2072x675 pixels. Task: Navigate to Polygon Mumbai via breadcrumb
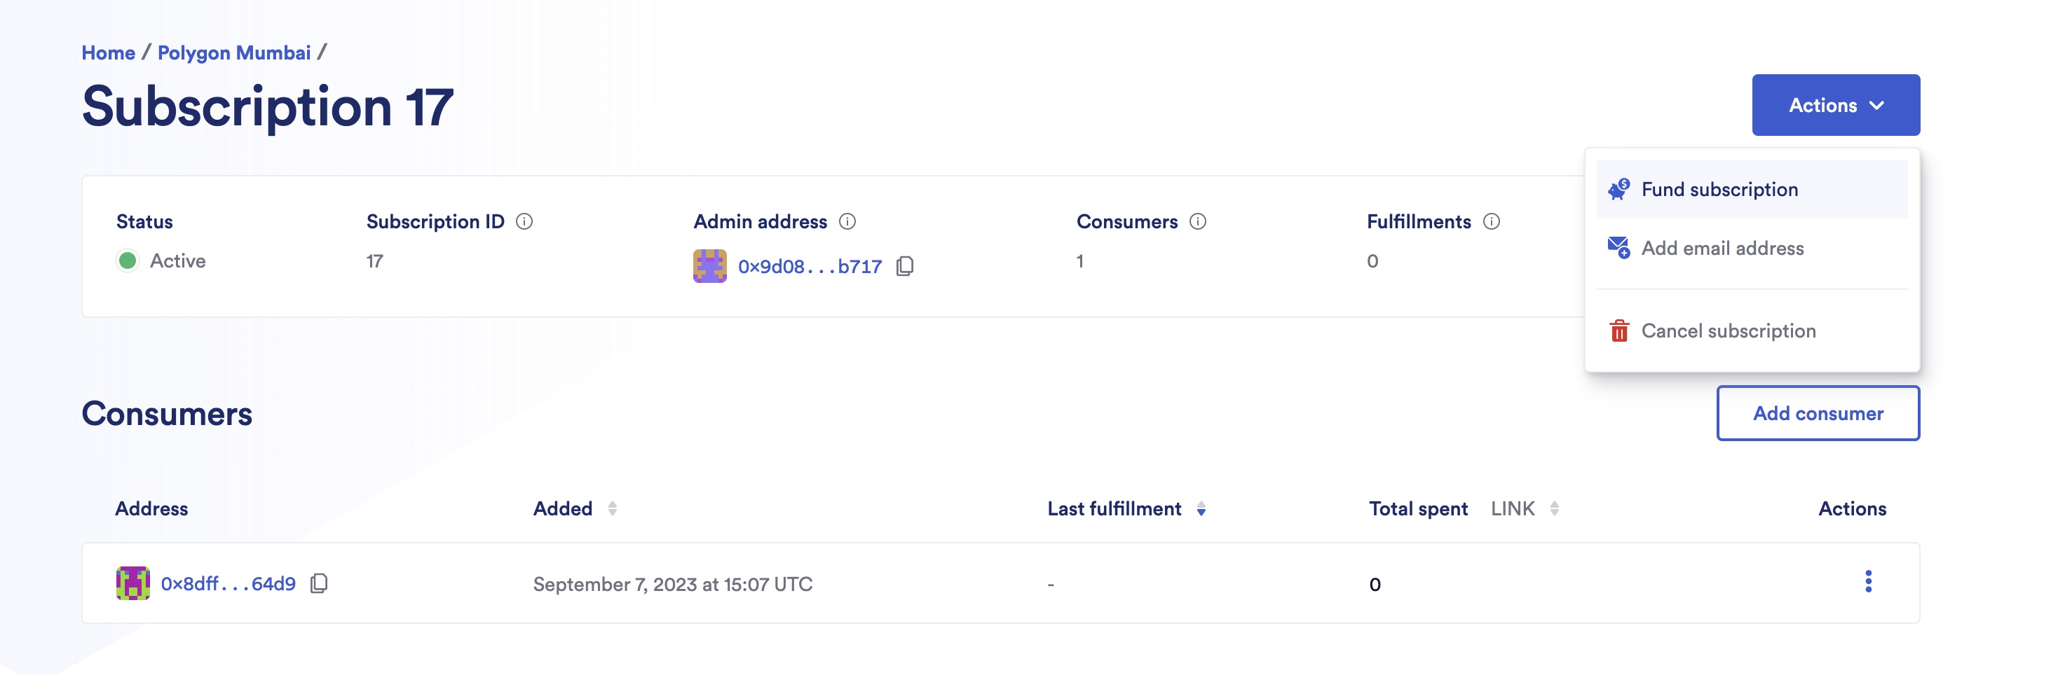[x=235, y=53]
